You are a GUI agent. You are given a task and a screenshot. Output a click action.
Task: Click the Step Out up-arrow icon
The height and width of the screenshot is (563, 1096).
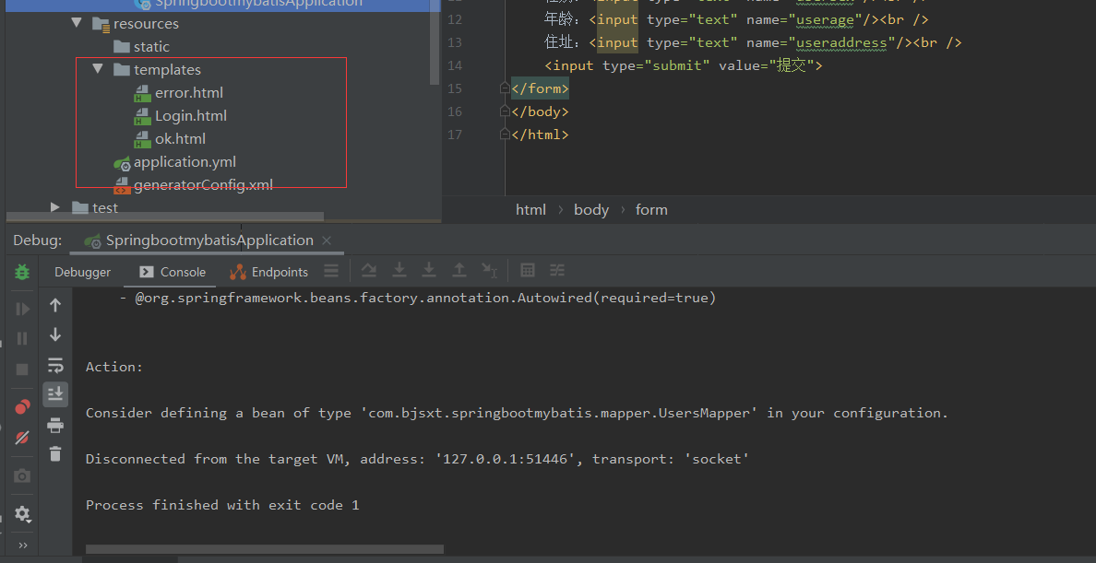click(459, 271)
